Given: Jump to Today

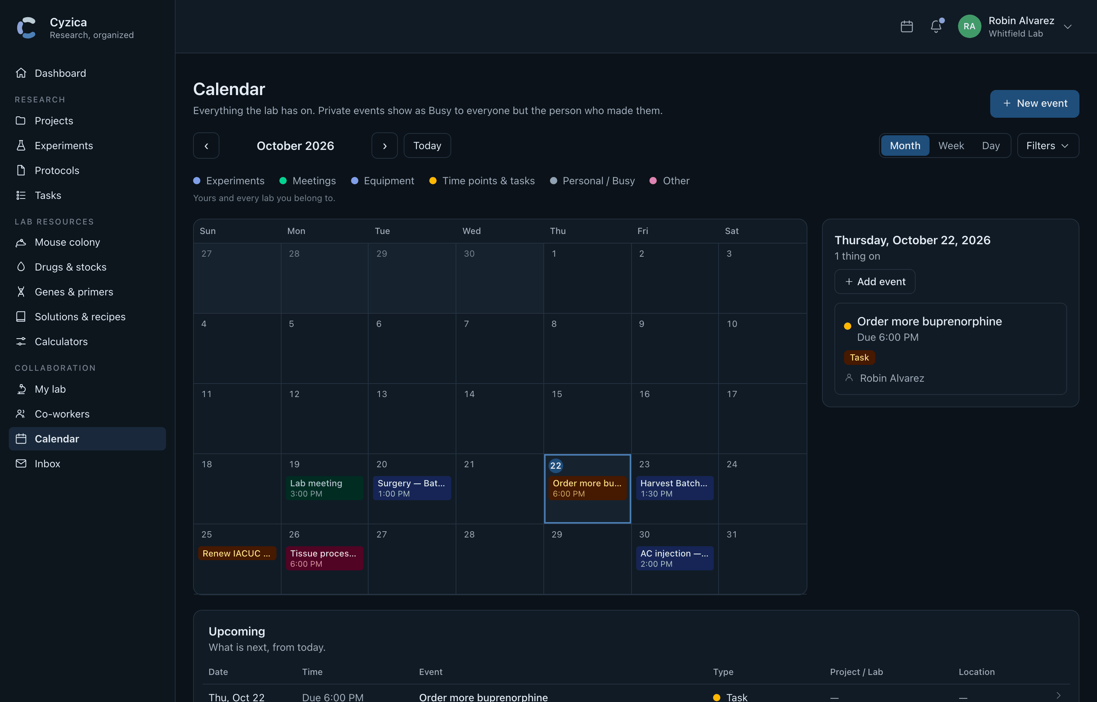Looking at the screenshot, I should [x=427, y=146].
